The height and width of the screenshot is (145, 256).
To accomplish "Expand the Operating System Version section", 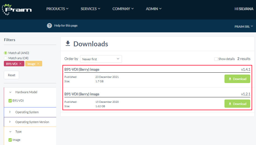I will 10,122.
